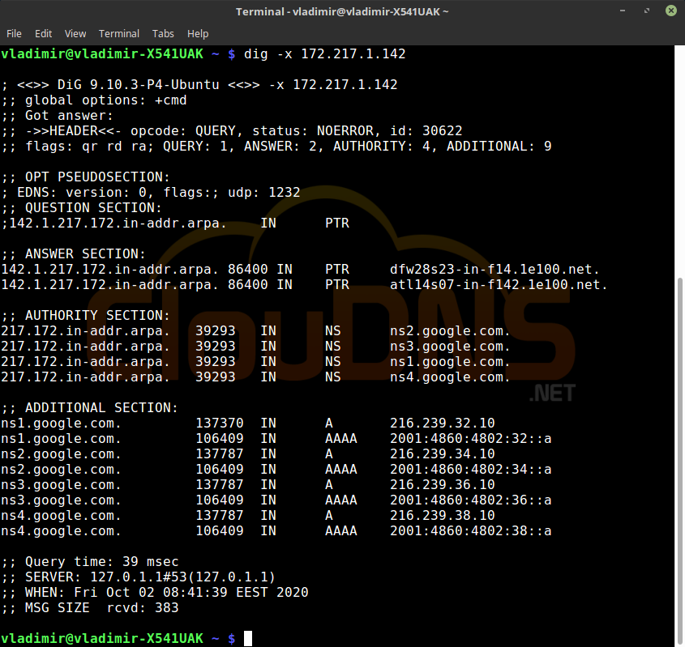Click the 'EDNS: version: 0' line

pyautogui.click(x=151, y=192)
